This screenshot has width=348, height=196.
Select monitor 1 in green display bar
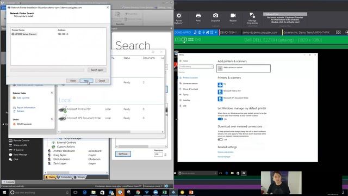pyautogui.click(x=178, y=40)
